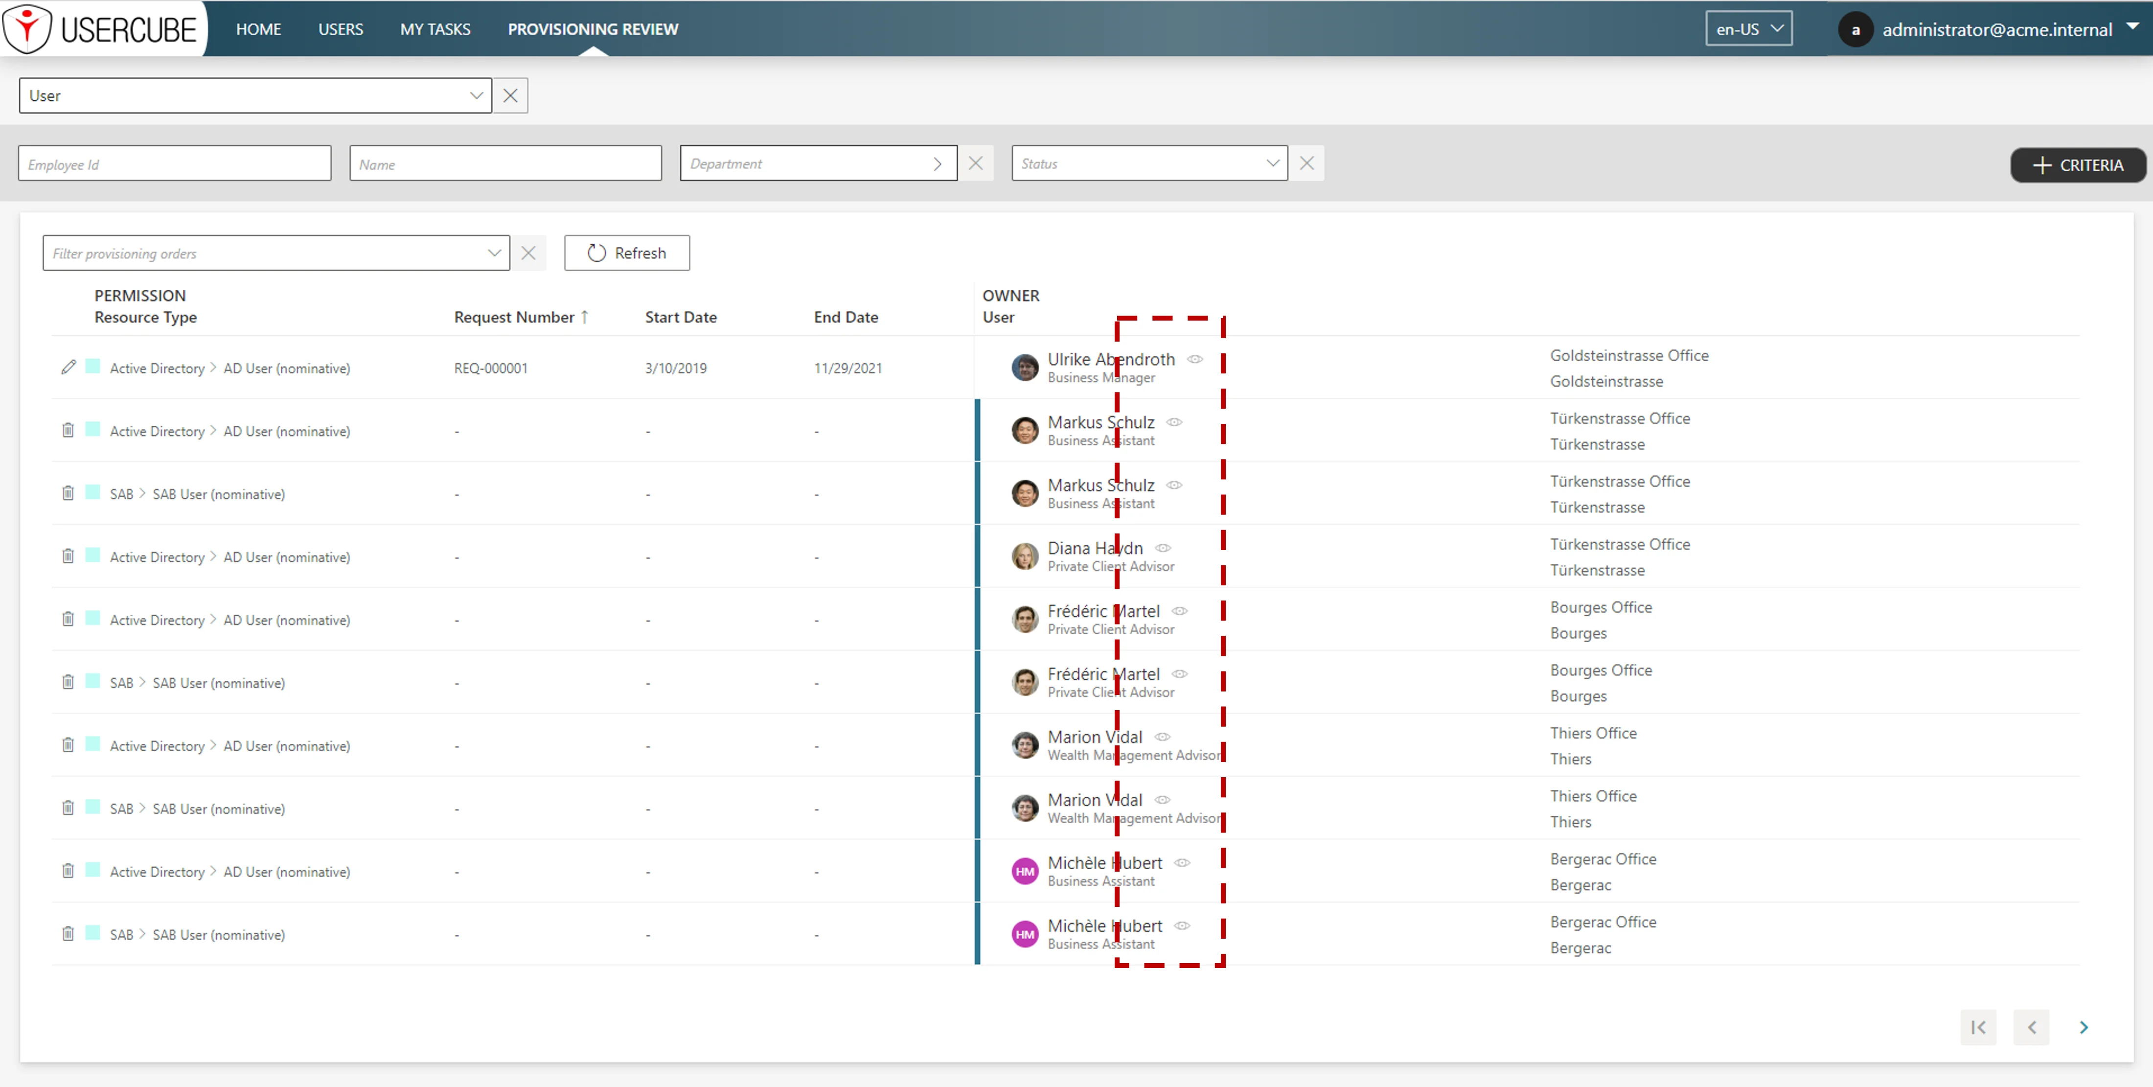The width and height of the screenshot is (2153, 1087).
Task: Click eye icon beside Diana Haydn
Action: click(x=1163, y=548)
